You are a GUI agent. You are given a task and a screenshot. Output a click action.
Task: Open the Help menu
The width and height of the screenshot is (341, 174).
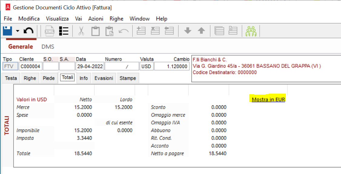tap(162, 19)
